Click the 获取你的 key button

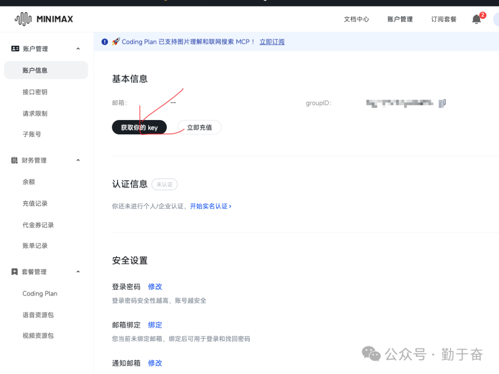click(x=139, y=127)
